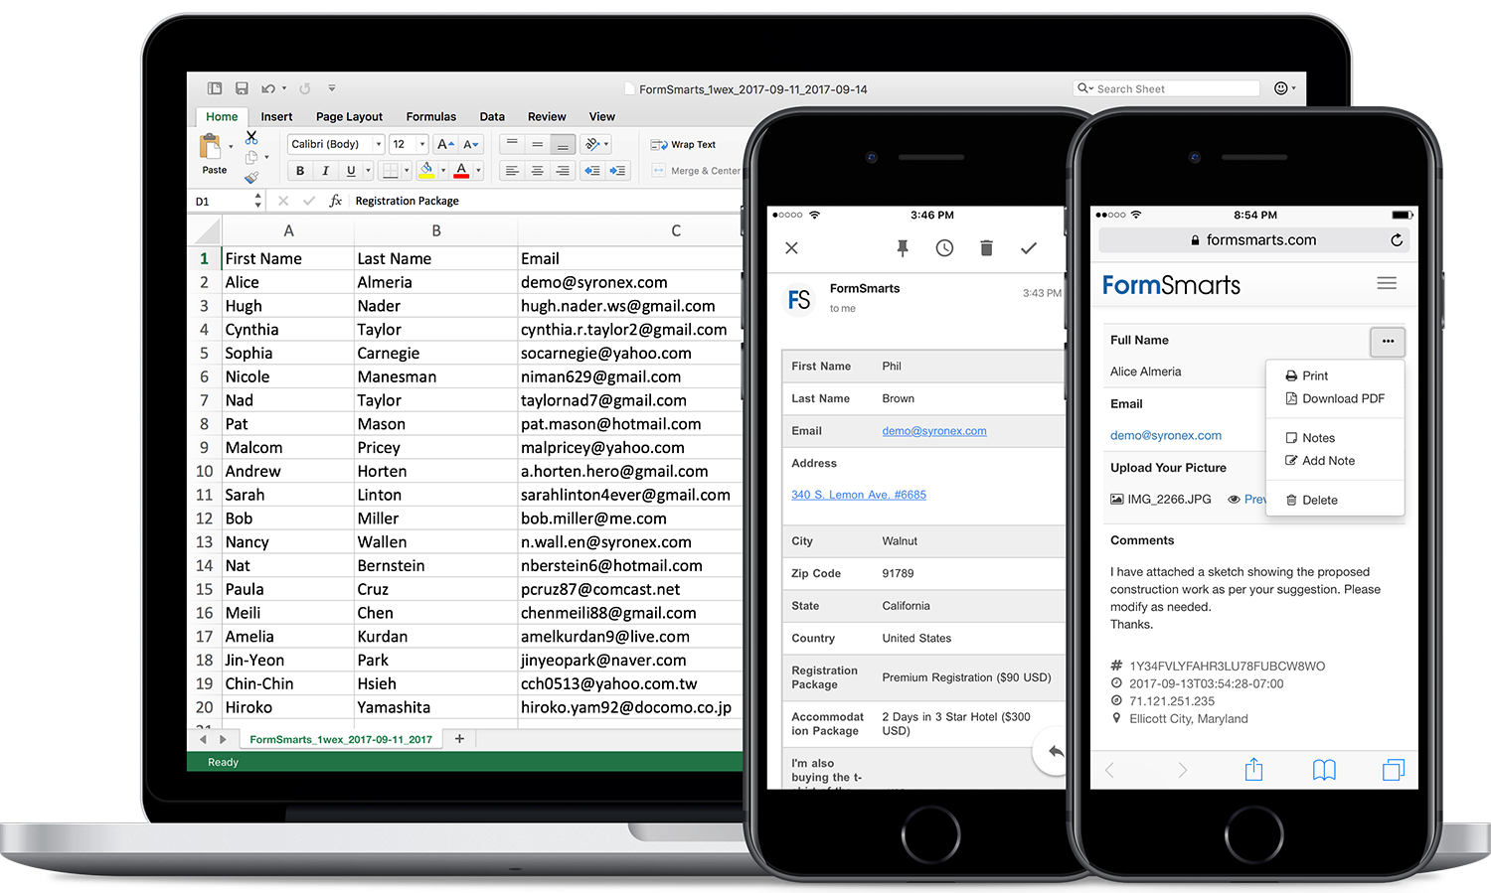Center text horizontally
This screenshot has height=893, width=1491.
(x=537, y=171)
